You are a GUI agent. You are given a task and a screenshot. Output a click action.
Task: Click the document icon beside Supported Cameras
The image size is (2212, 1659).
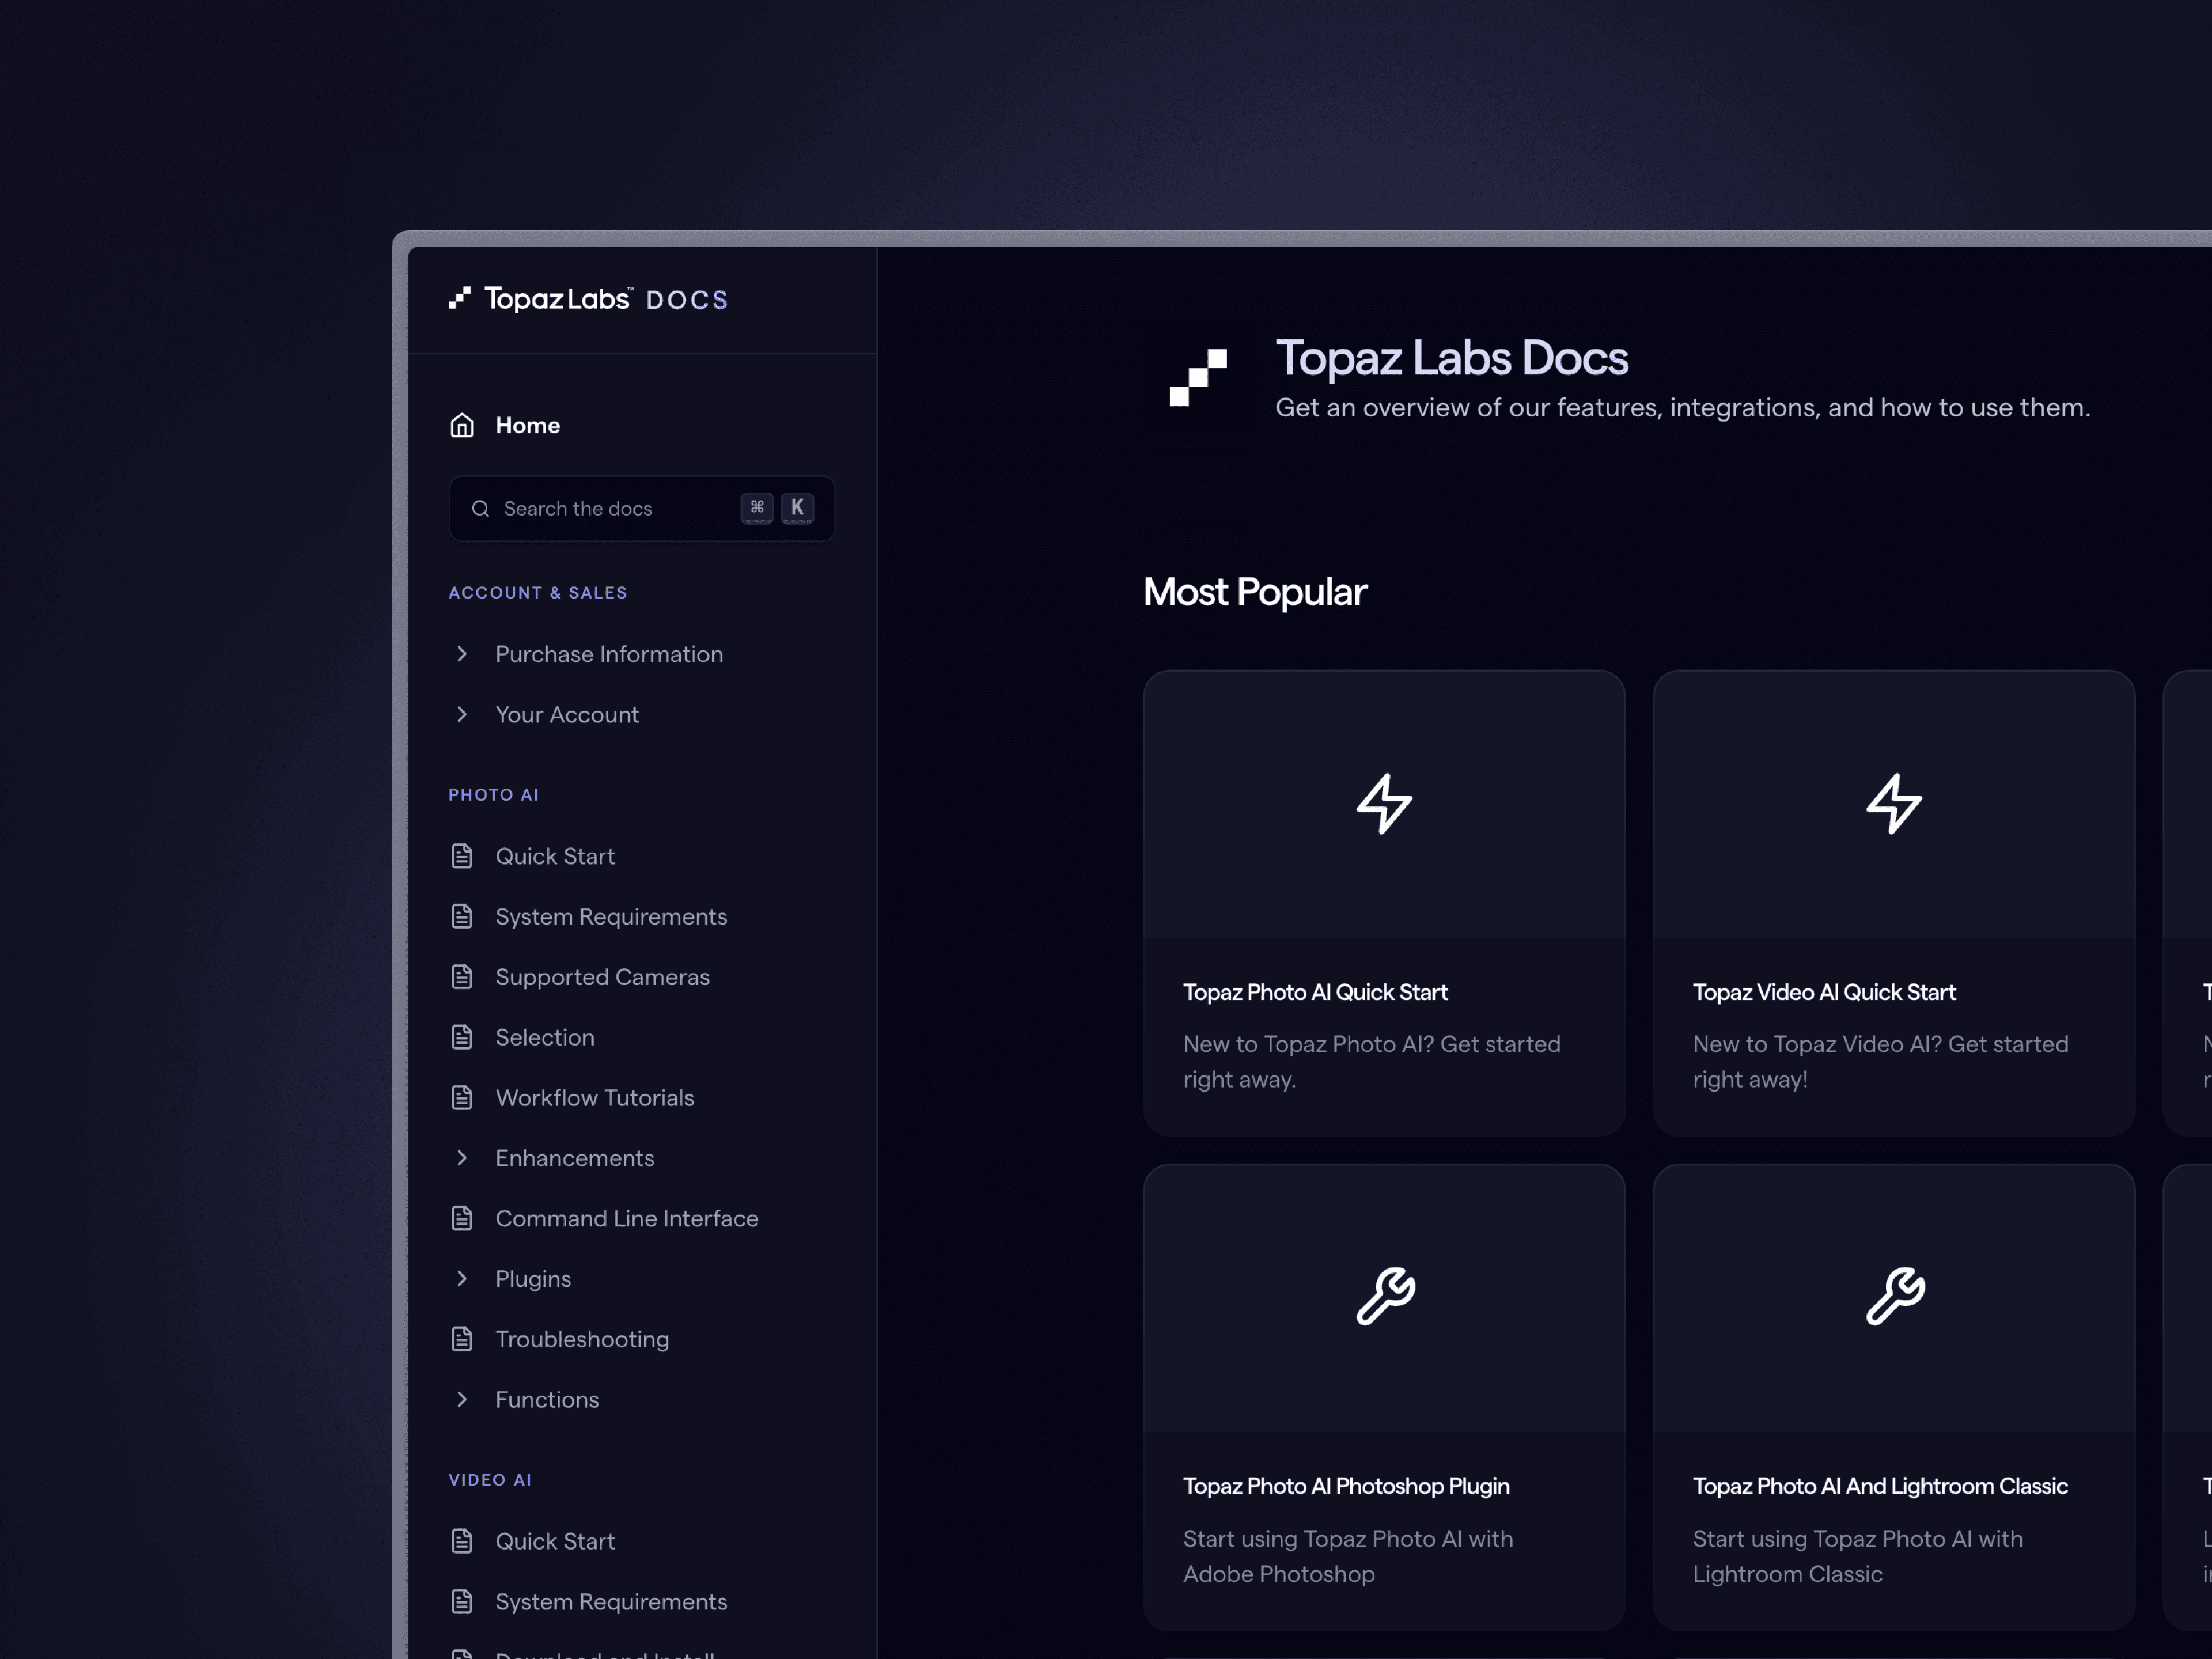(461, 977)
